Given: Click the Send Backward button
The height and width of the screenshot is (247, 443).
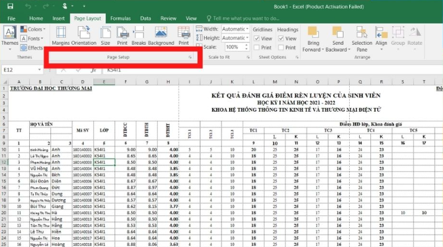Looking at the screenshot, I should click(338, 39).
